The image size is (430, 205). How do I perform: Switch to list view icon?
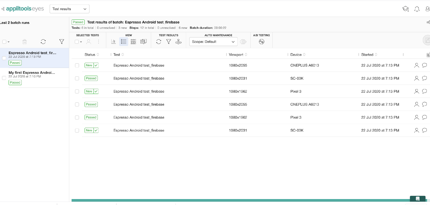pyautogui.click(x=124, y=41)
